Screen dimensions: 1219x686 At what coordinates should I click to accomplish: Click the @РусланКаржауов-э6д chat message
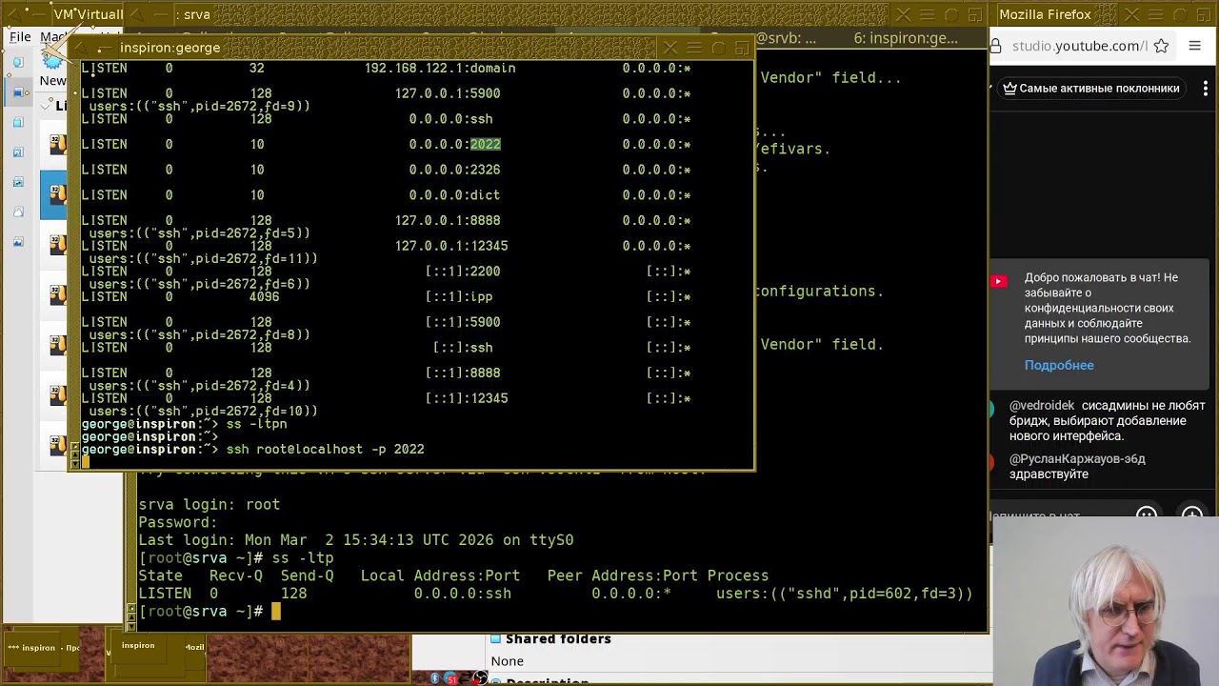pyautogui.click(x=1077, y=466)
